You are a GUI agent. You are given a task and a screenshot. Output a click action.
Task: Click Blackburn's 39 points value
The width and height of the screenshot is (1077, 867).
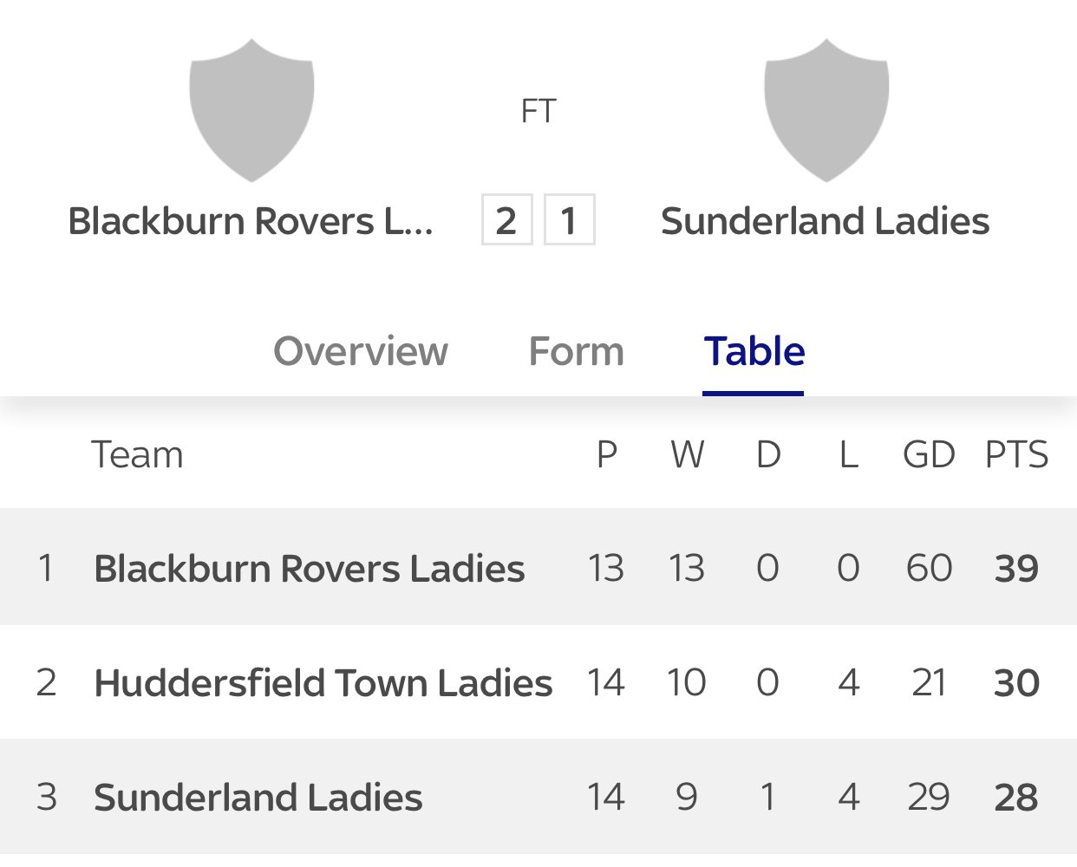pyautogui.click(x=1016, y=569)
